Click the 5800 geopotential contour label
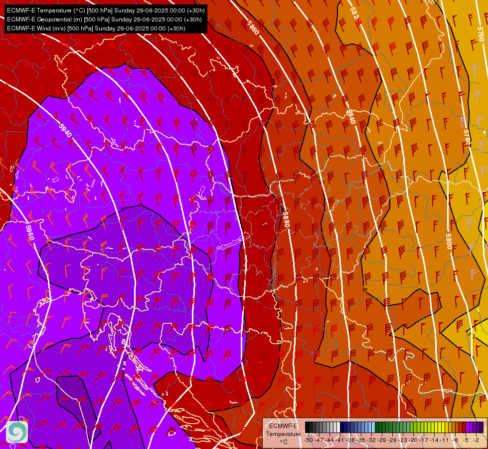The width and height of the screenshot is (488, 449). (x=449, y=241)
